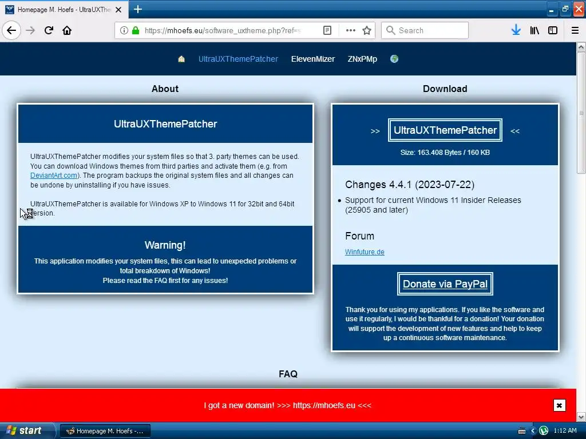
Task: Bookmark this page with the star
Action: 367,30
